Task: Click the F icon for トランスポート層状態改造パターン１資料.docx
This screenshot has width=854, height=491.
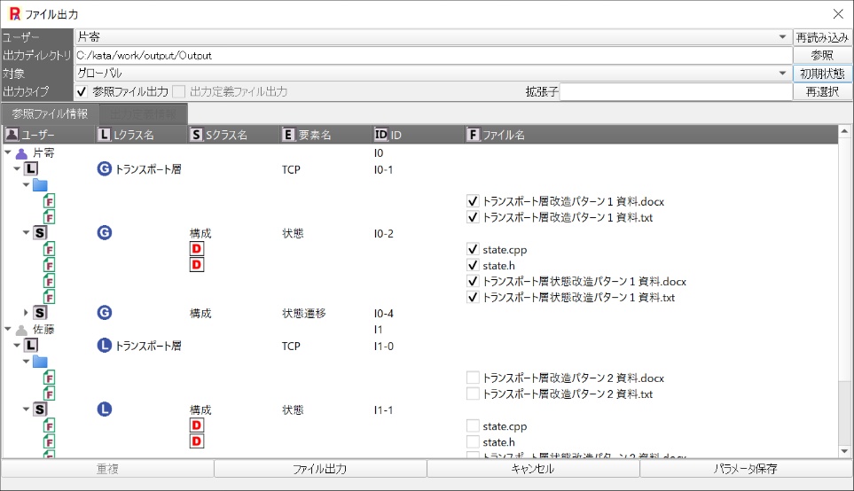Action: click(50, 282)
